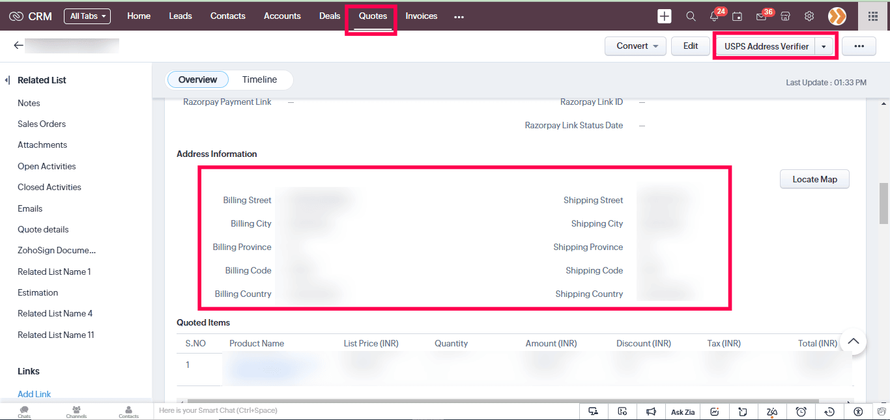Open Quote details related list
The image size is (890, 420).
tap(43, 229)
